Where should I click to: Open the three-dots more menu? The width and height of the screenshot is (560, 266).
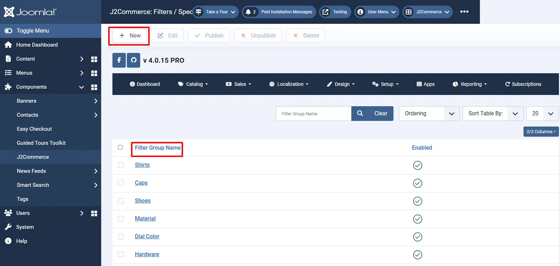[x=464, y=12]
